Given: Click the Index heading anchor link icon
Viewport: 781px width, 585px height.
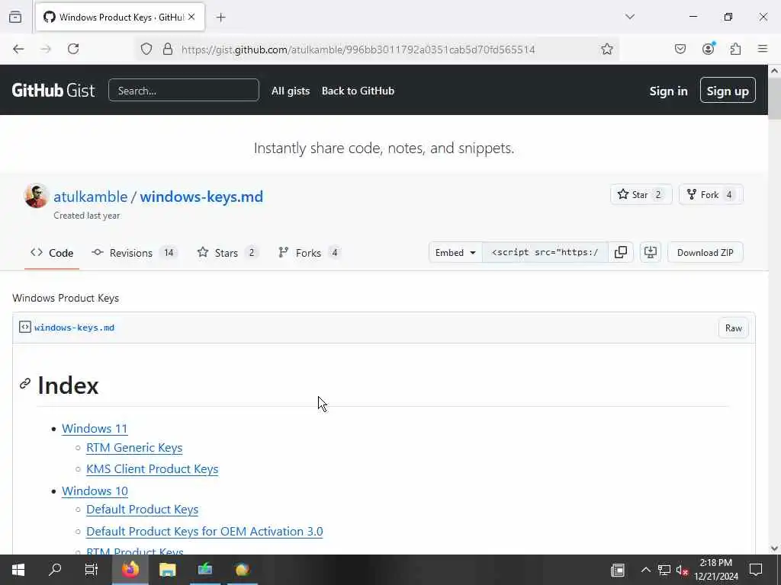Looking at the screenshot, I should [25, 384].
